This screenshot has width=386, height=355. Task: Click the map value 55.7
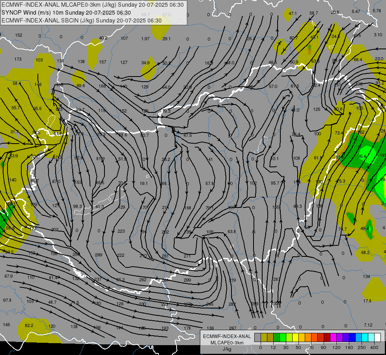coord(16,108)
